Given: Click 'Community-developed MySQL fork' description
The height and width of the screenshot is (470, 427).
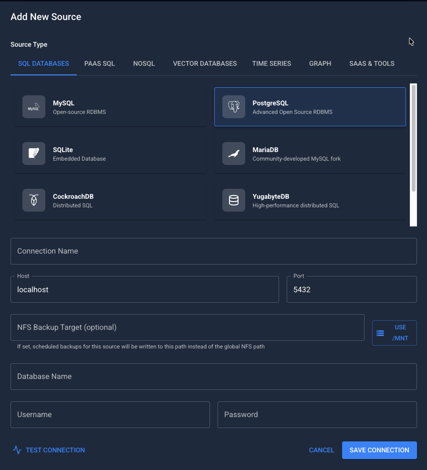Looking at the screenshot, I should (296, 159).
